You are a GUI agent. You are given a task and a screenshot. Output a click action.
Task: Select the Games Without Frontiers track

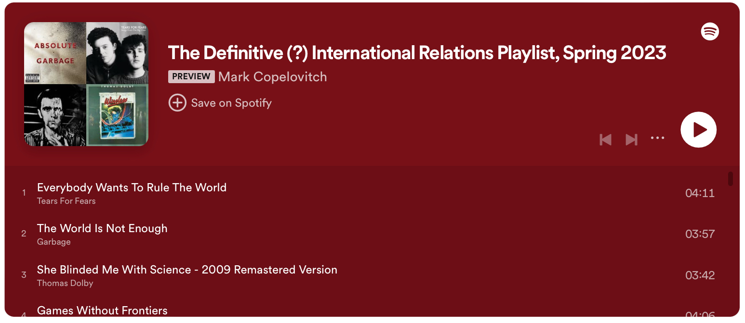point(102,311)
